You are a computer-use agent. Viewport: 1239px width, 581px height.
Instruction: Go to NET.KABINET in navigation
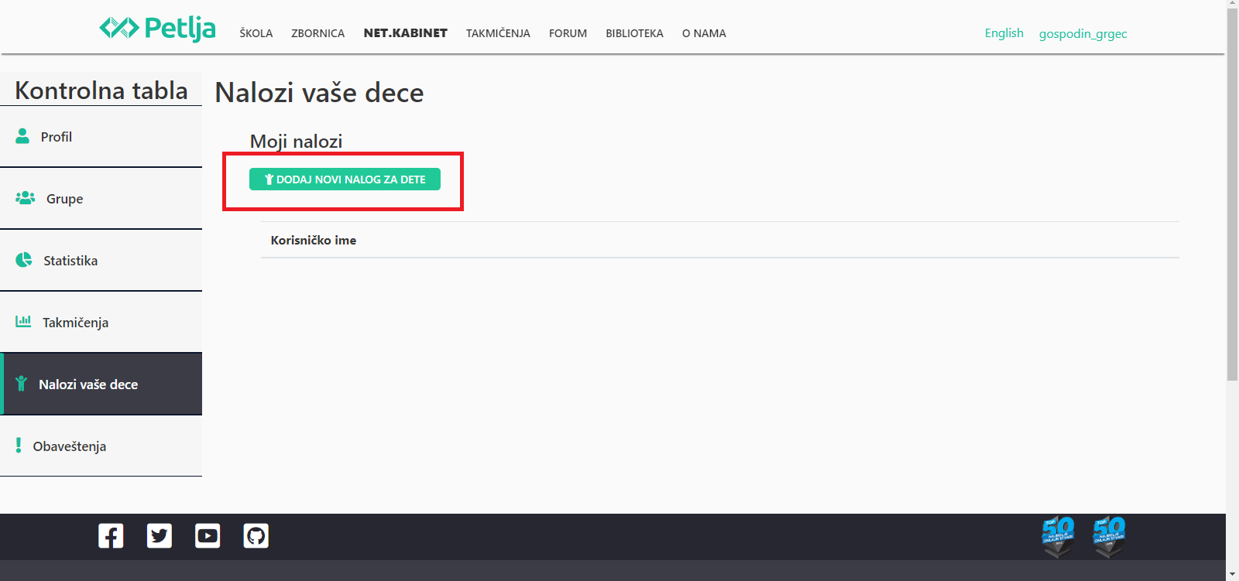pyautogui.click(x=405, y=33)
